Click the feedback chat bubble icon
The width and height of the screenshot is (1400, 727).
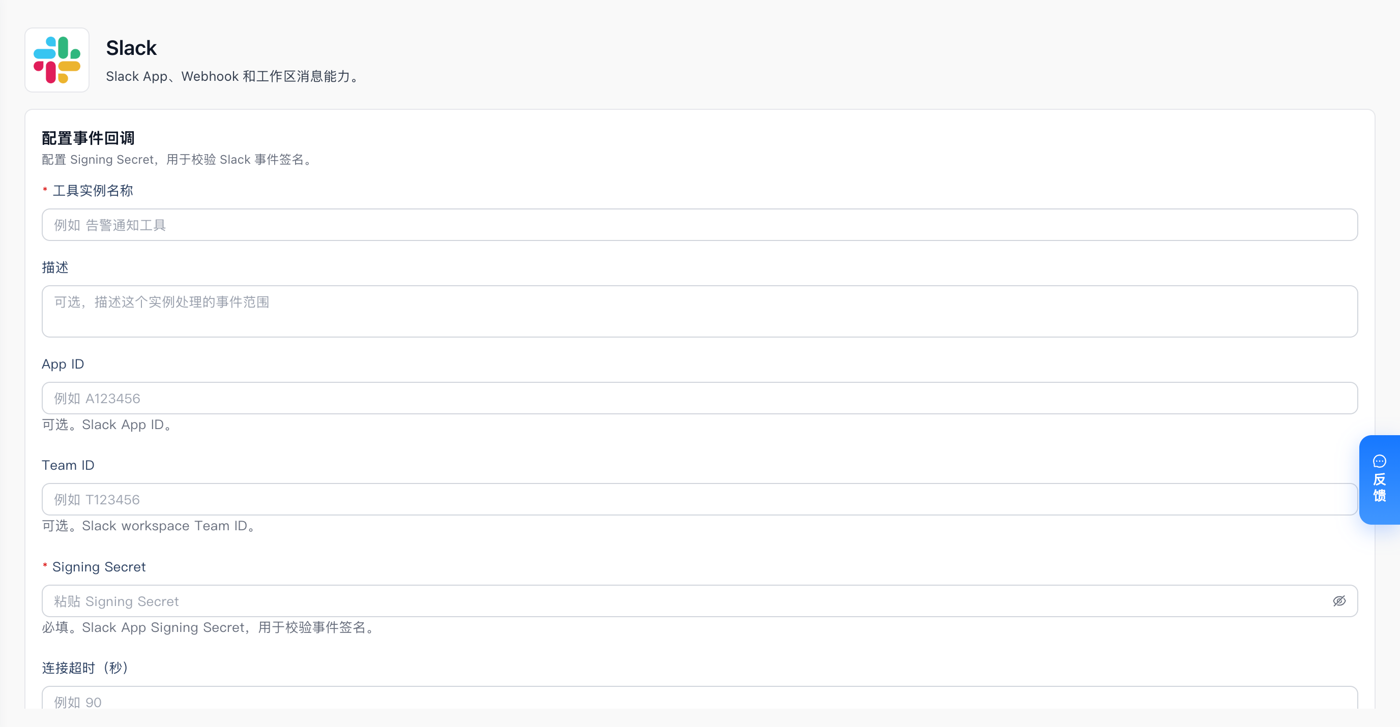[x=1379, y=461]
